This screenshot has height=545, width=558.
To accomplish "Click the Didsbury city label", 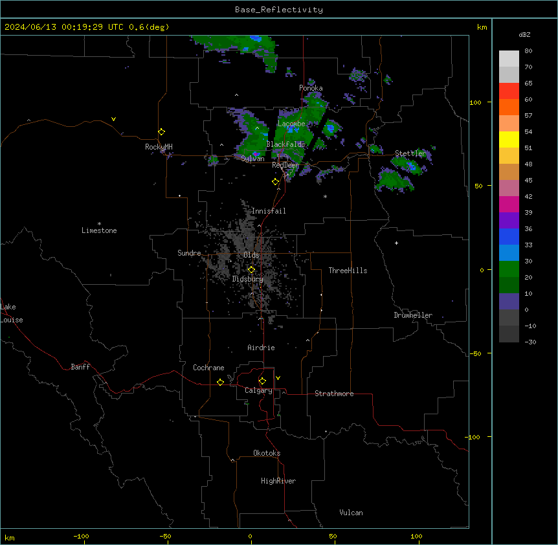I will click(248, 279).
